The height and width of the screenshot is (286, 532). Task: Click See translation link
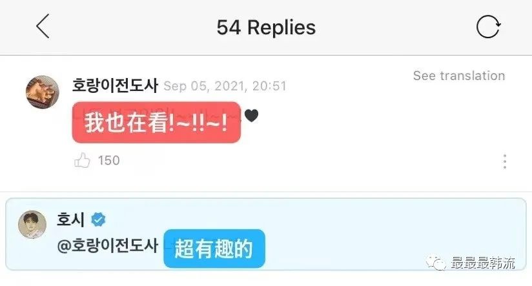pyautogui.click(x=459, y=76)
